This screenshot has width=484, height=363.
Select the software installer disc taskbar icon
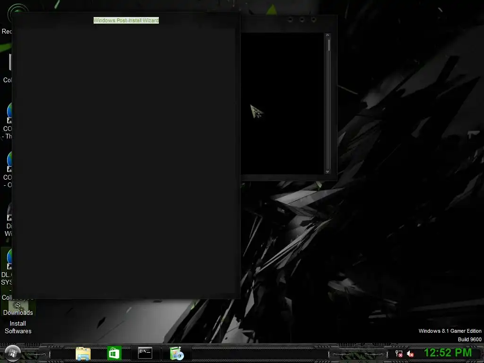pos(177,354)
